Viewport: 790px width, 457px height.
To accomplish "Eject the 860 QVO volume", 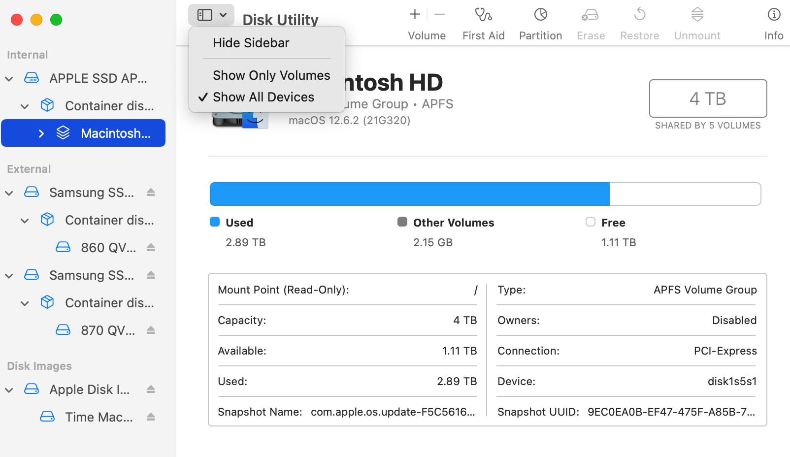I will [x=151, y=247].
